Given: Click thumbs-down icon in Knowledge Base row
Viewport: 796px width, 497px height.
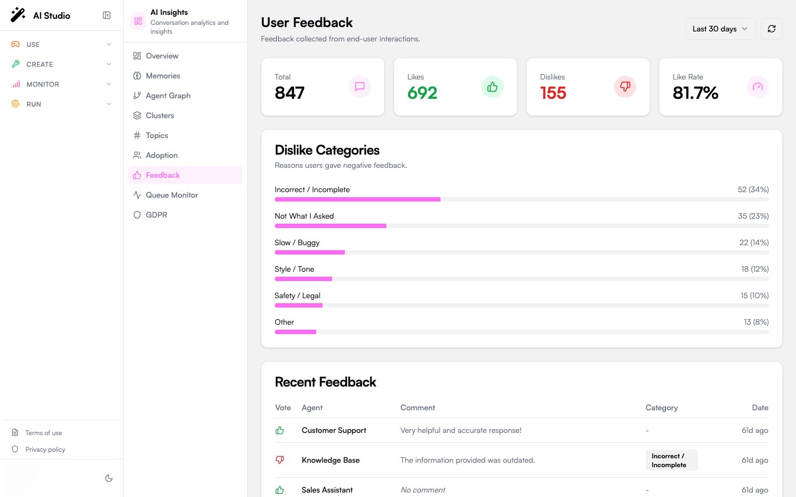Looking at the screenshot, I should (280, 460).
